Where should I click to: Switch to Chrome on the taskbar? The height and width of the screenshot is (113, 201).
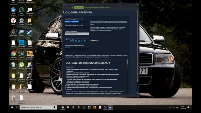(x=62, y=107)
